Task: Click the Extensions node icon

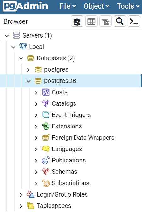Action: (46, 126)
